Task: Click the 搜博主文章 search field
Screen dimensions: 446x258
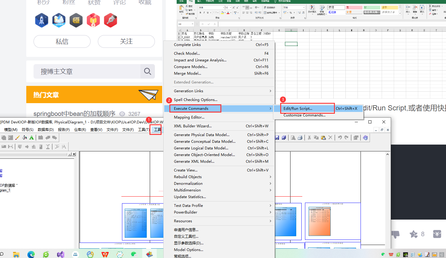Action: coord(87,71)
